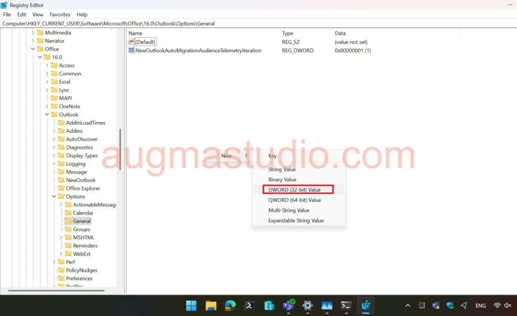Expand the Excel registry key

47,82
